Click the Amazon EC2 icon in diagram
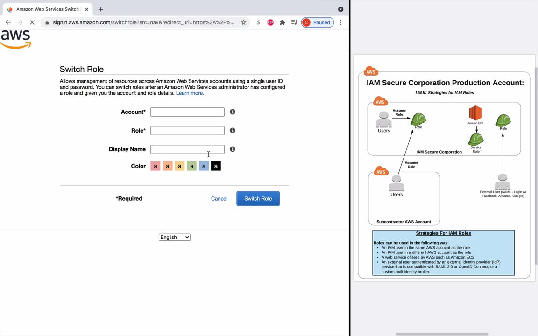 475,113
